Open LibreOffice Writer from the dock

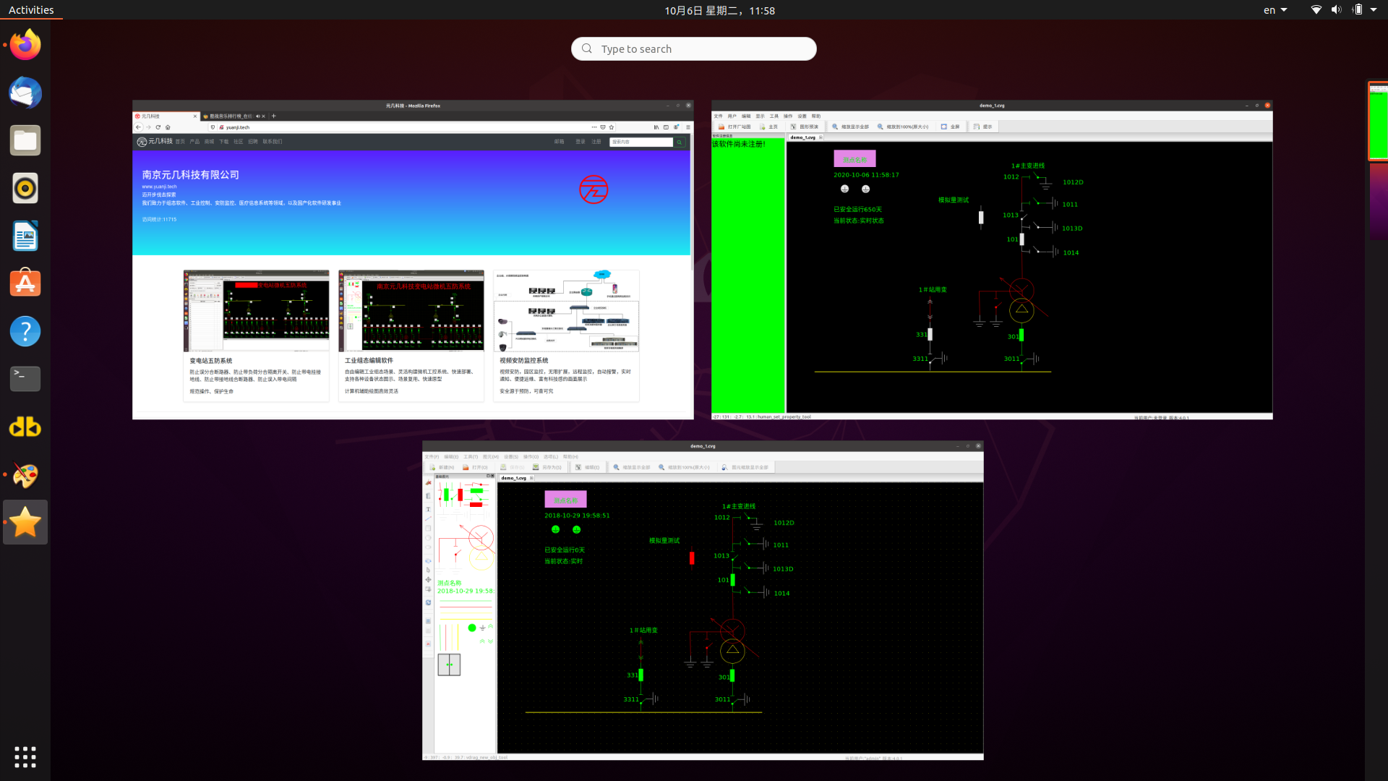(25, 236)
